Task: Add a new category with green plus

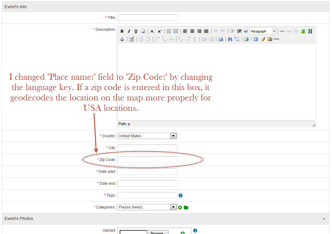Action: click(x=180, y=208)
